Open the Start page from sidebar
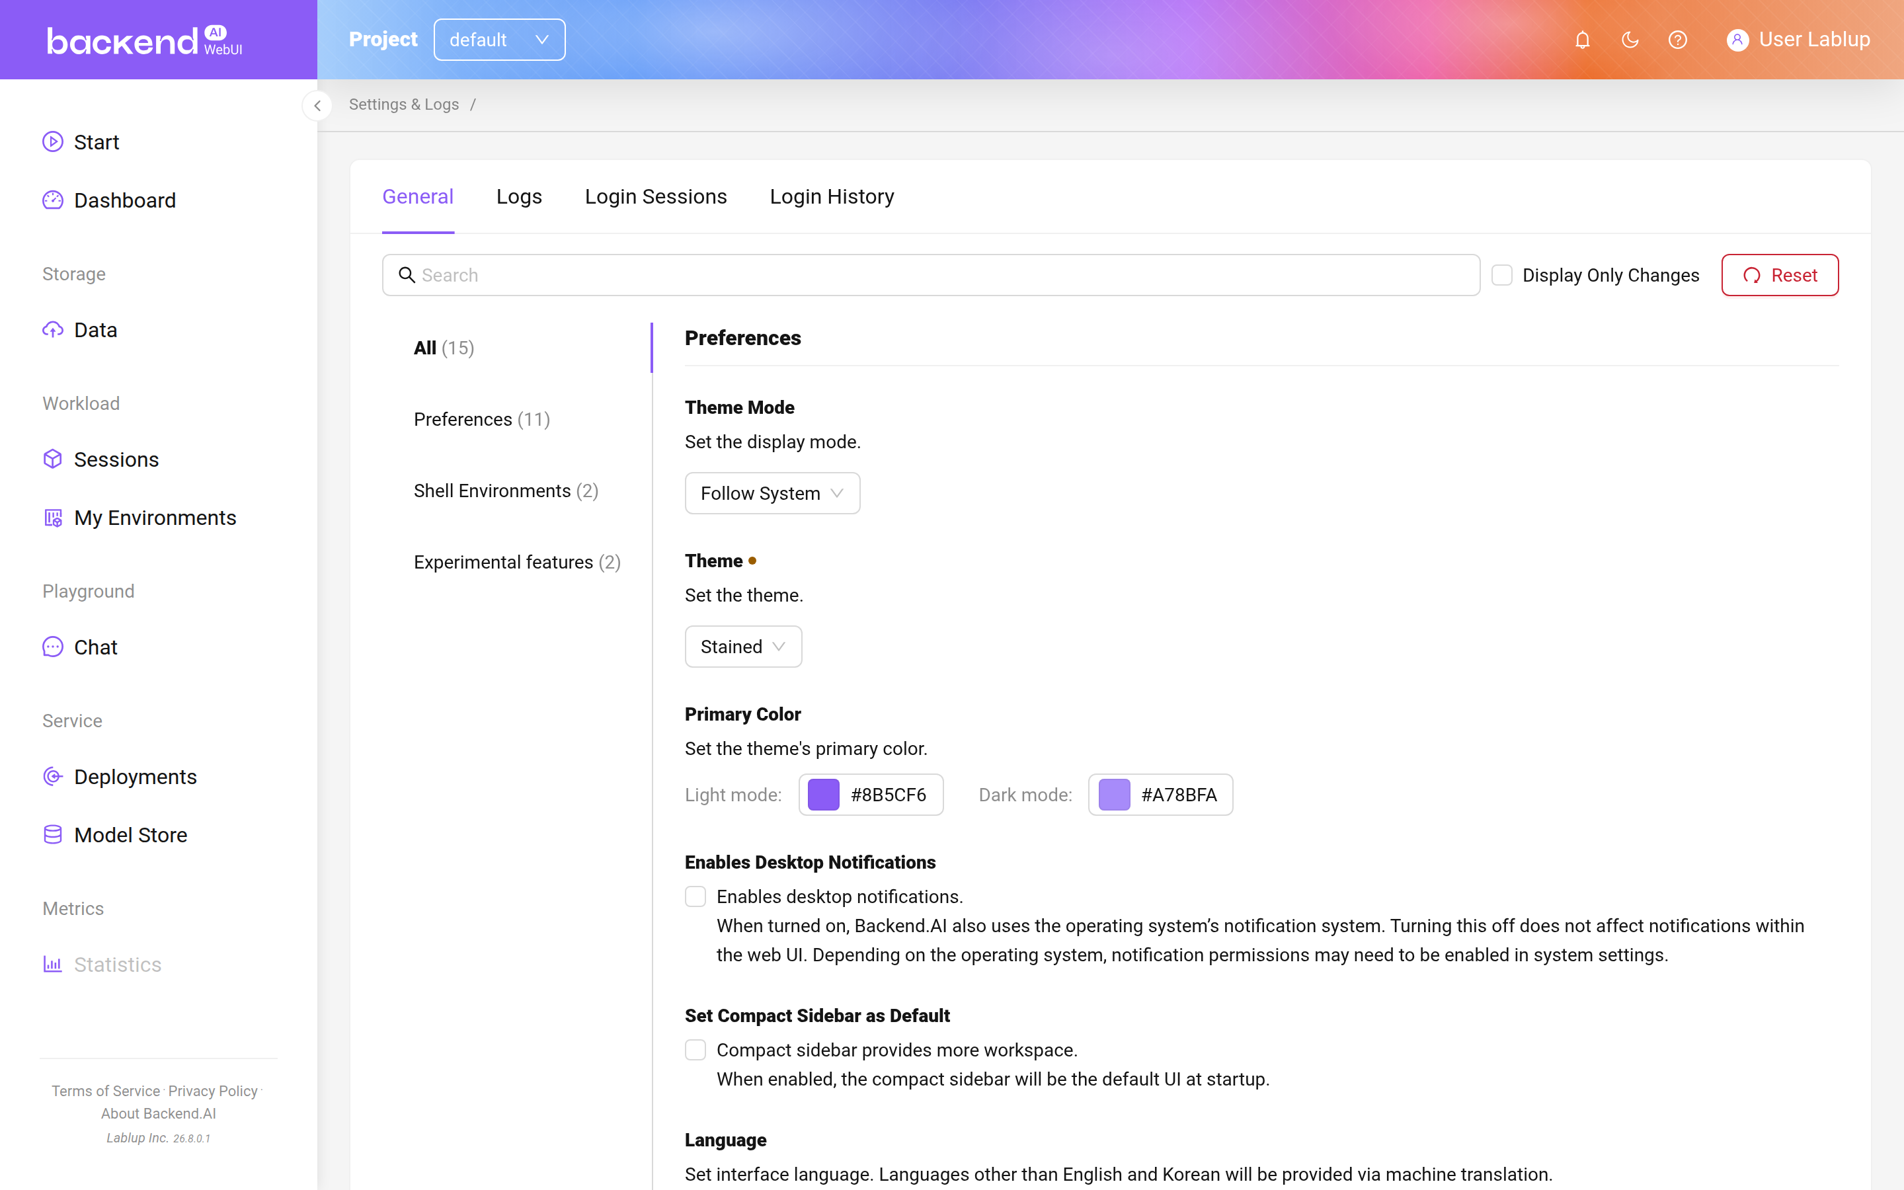The image size is (1904, 1190). click(96, 141)
